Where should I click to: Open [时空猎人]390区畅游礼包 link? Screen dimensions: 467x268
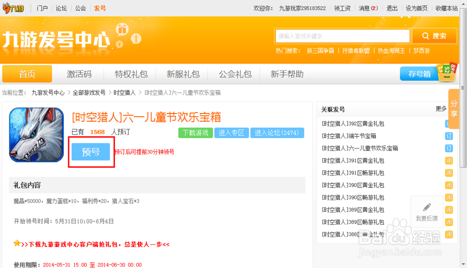353,197
